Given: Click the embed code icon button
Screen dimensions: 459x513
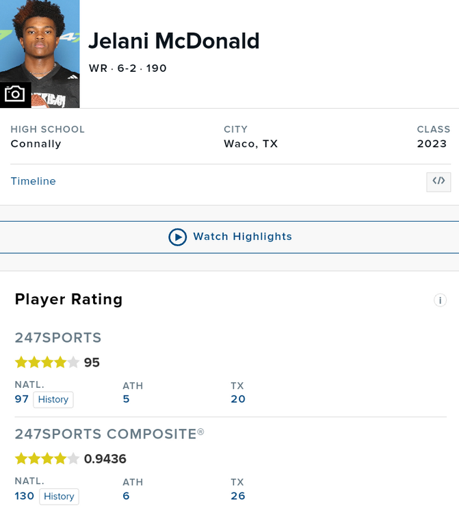Looking at the screenshot, I should (x=438, y=181).
